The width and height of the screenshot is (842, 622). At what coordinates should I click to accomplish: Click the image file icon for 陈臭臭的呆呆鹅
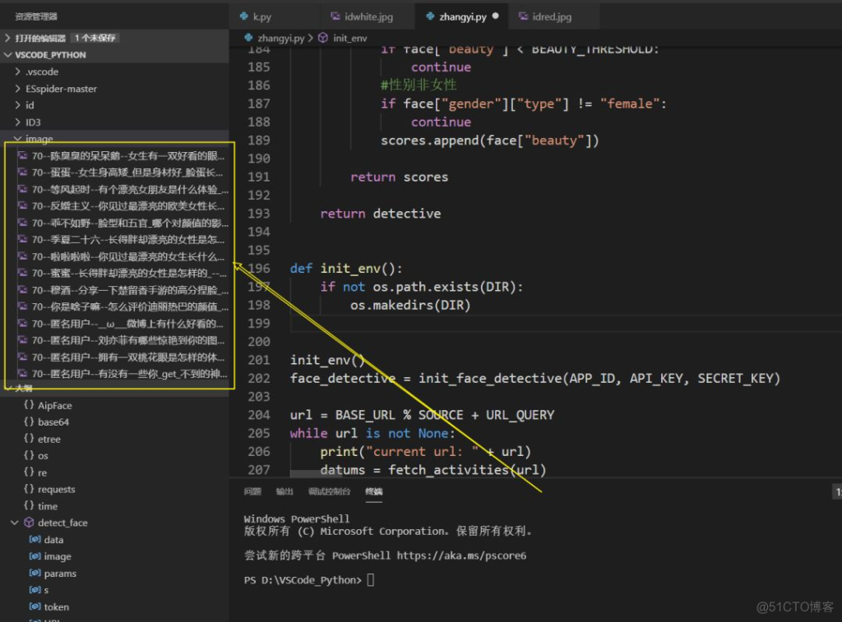24,155
